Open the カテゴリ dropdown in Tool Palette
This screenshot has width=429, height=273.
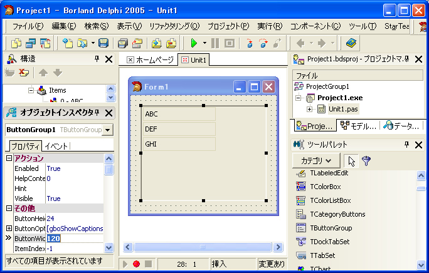click(x=316, y=161)
